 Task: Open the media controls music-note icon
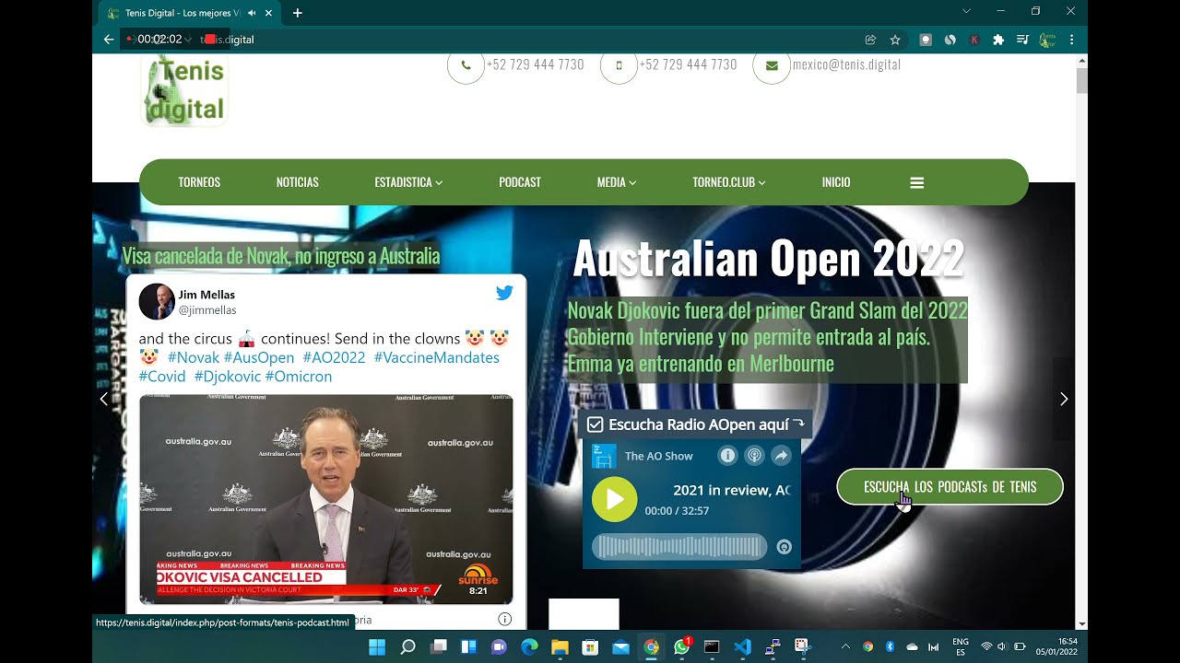tap(1022, 40)
